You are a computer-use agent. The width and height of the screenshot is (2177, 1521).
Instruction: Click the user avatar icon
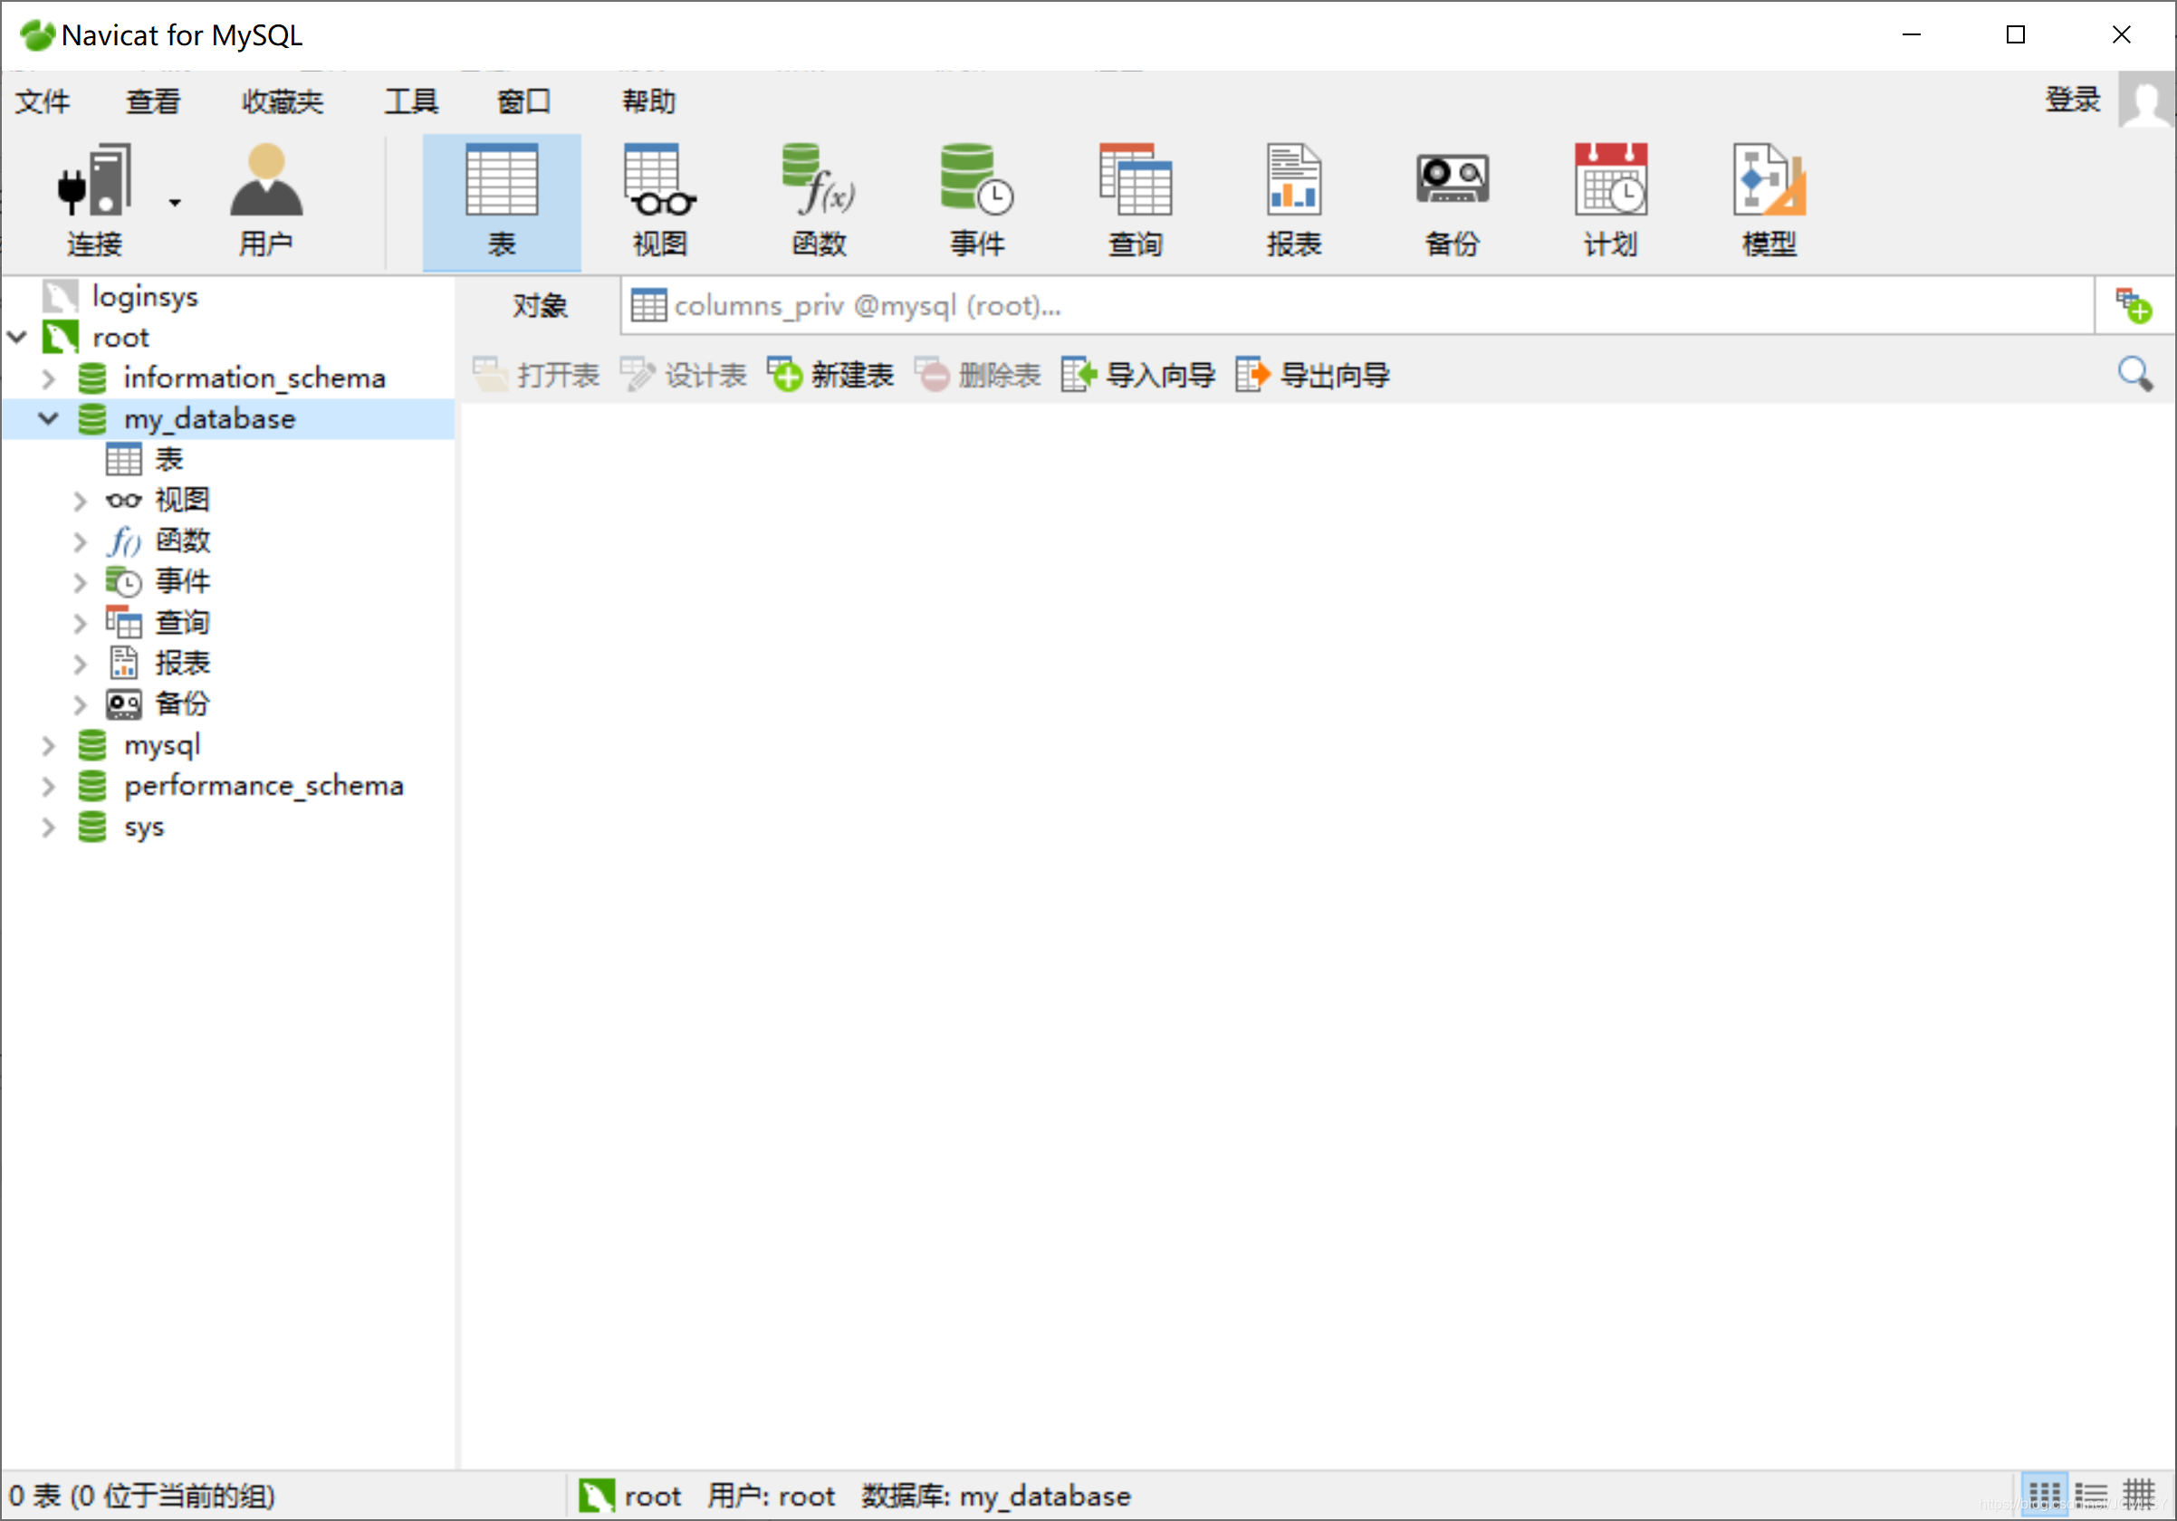click(2145, 100)
